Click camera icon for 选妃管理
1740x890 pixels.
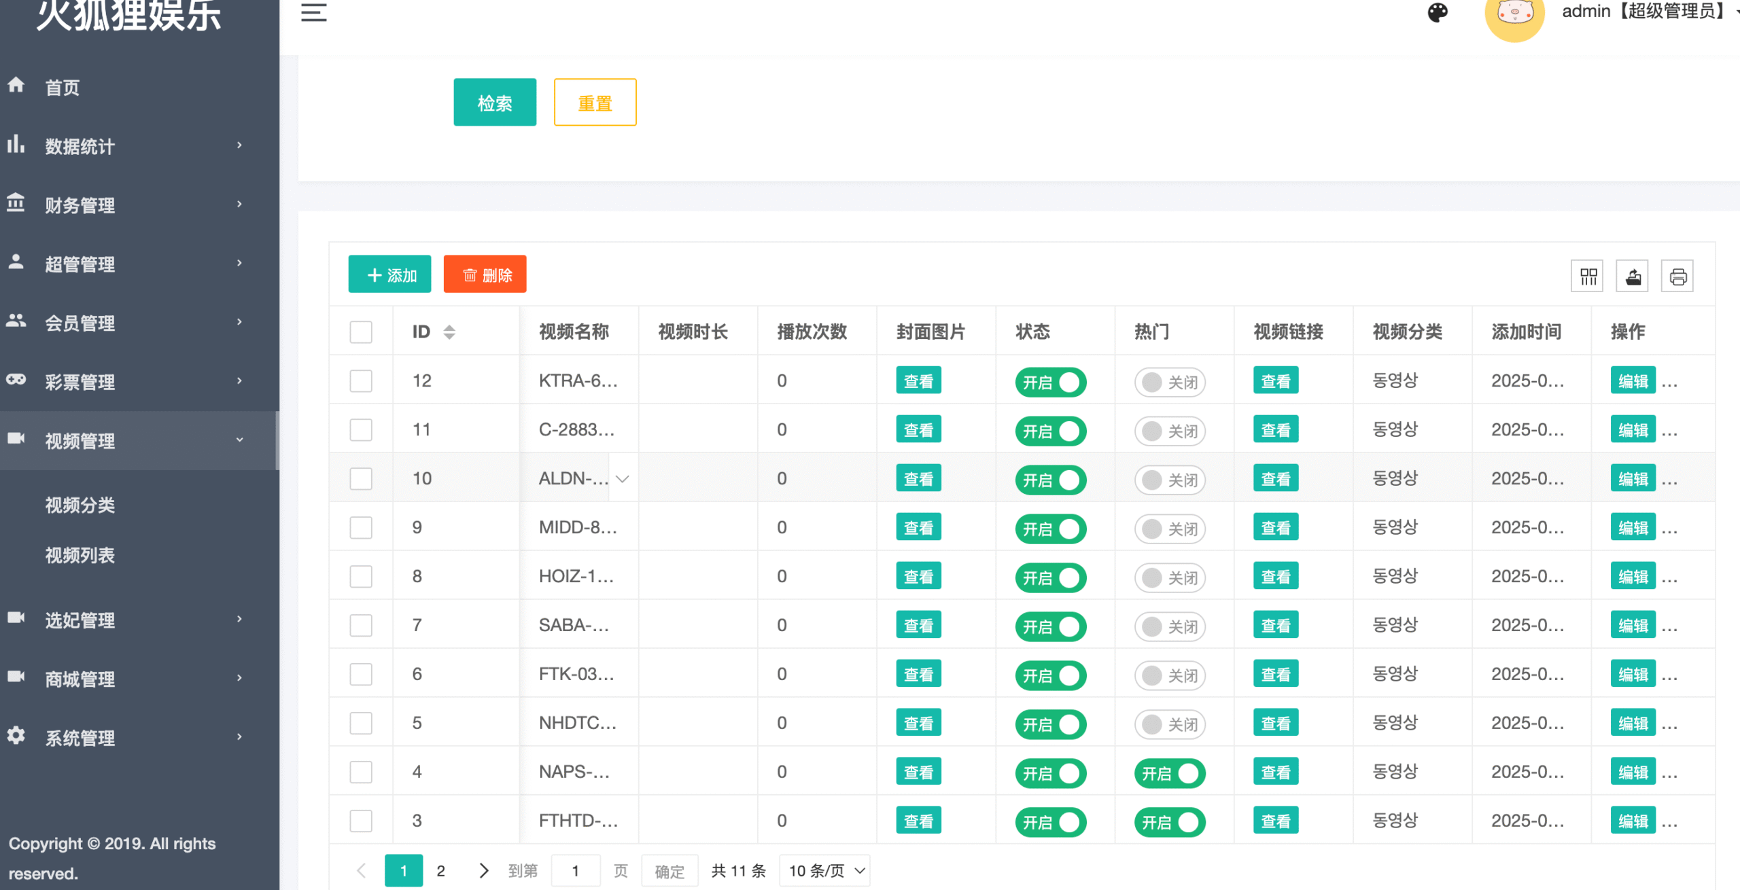tap(16, 618)
